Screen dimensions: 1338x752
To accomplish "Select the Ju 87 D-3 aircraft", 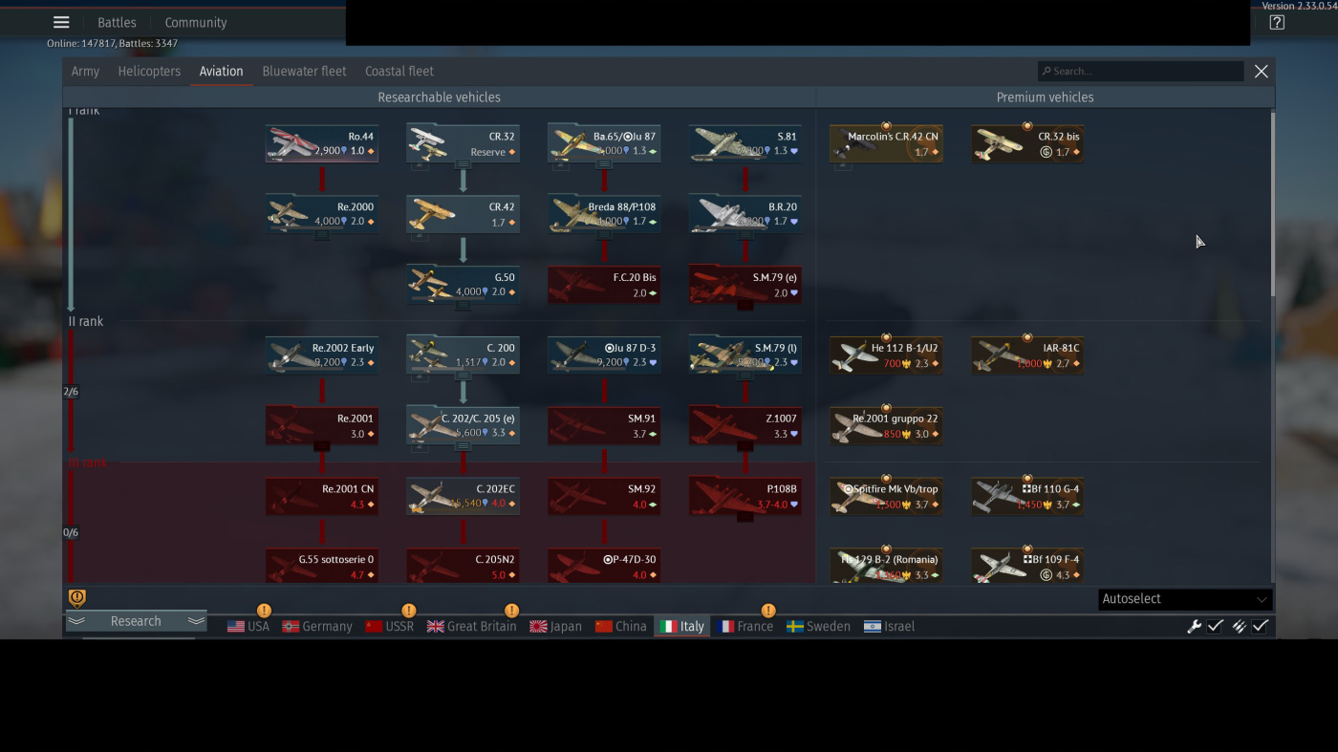I will click(604, 355).
